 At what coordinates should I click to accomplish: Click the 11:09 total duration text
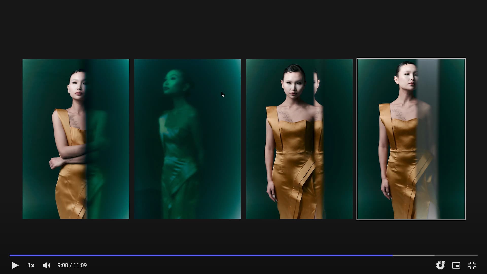pos(80,265)
